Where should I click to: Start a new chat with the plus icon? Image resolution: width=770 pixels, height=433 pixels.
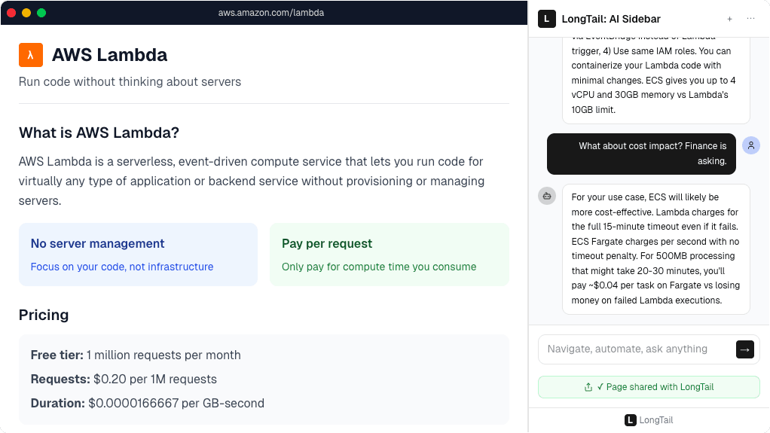(730, 19)
